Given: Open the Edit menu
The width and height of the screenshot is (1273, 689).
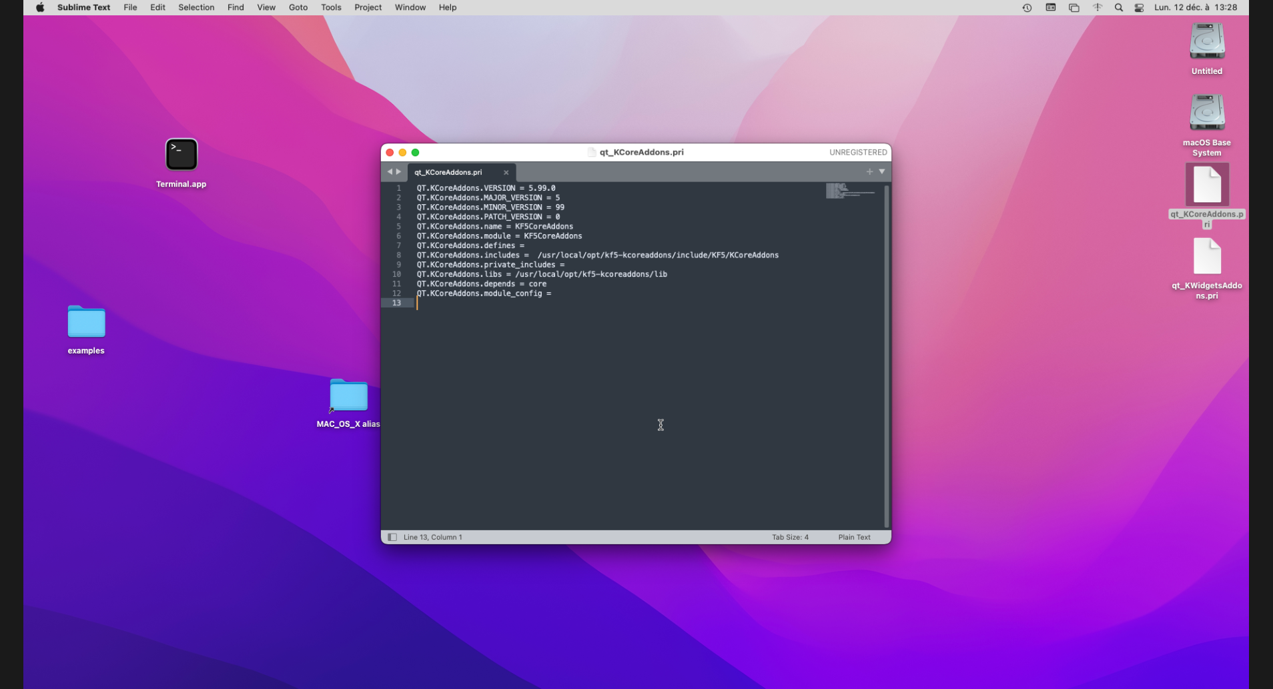Looking at the screenshot, I should click(x=157, y=7).
